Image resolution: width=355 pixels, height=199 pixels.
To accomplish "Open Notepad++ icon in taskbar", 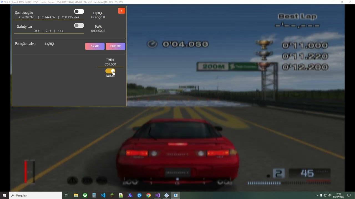I will (121, 195).
